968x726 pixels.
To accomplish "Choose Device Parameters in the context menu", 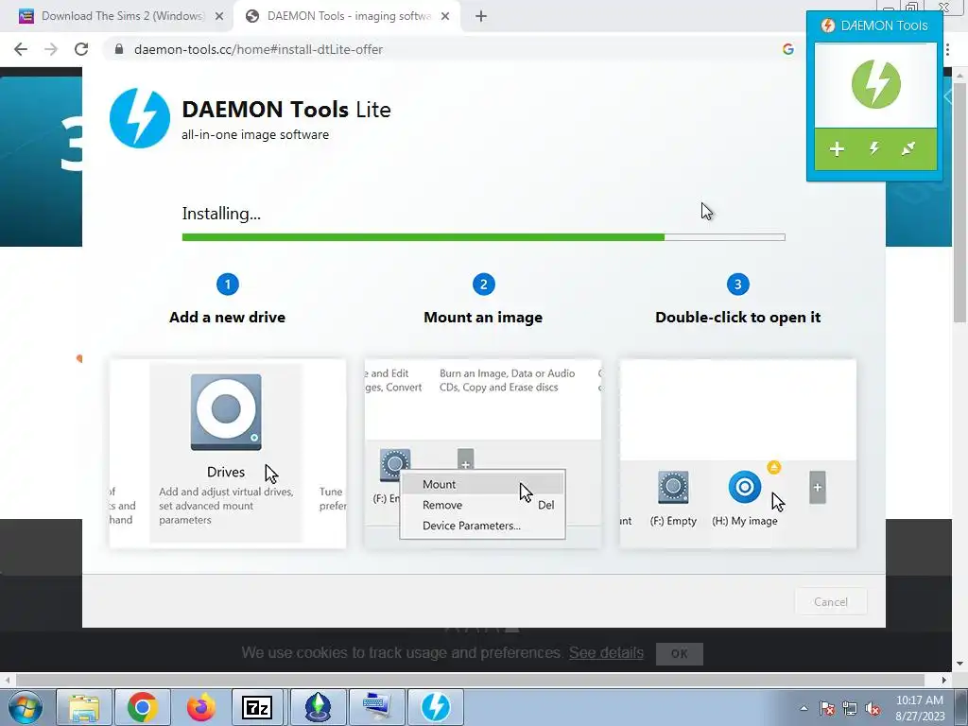I will (x=482, y=526).
